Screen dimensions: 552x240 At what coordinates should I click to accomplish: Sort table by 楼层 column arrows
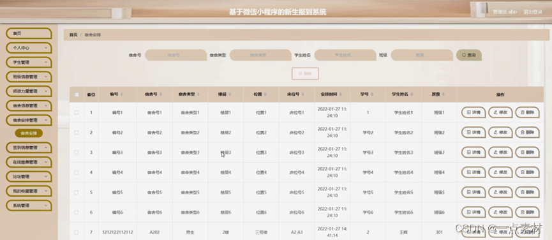[x=230, y=94]
